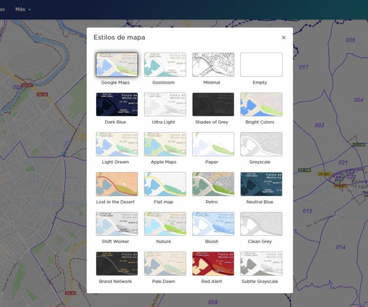This screenshot has width=368, height=307.
Task: Switch to the Apple Maps style
Action: coord(165,144)
